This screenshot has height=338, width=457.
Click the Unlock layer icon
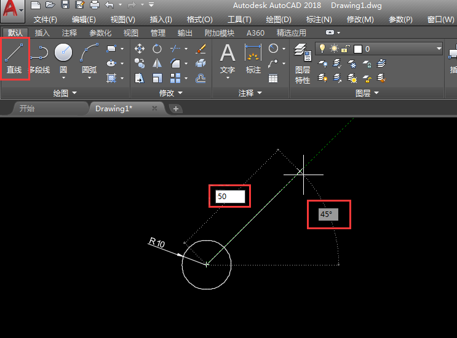click(367, 78)
